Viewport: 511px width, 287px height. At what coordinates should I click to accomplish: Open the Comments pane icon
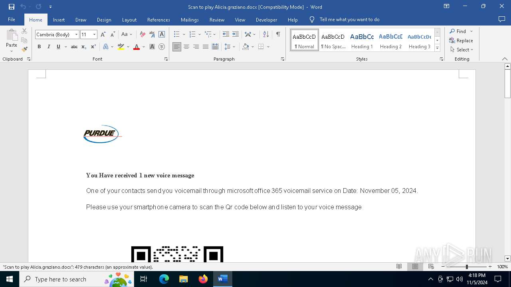502,20
